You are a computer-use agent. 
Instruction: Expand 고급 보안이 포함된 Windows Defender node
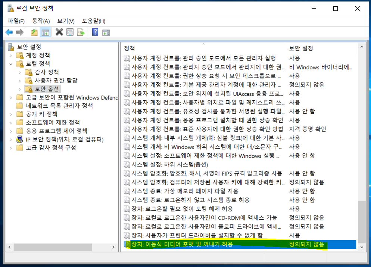click(x=11, y=98)
